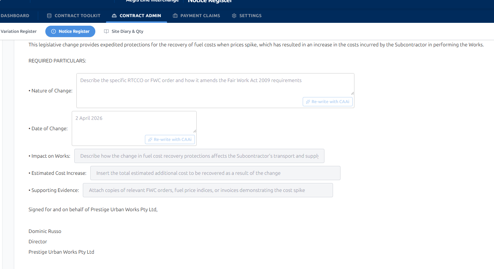The image size is (494, 269).
Task: Click sparkle icon in Date of Change rewrite button
Action: [150, 139]
